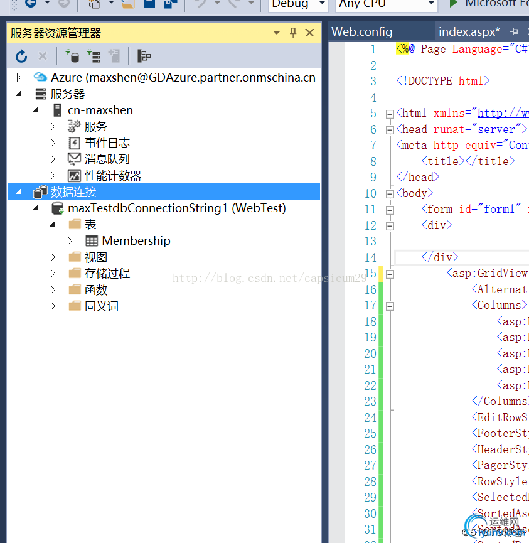Expand the 性能计数器 node
The width and height of the screenshot is (529, 543).
53,175
